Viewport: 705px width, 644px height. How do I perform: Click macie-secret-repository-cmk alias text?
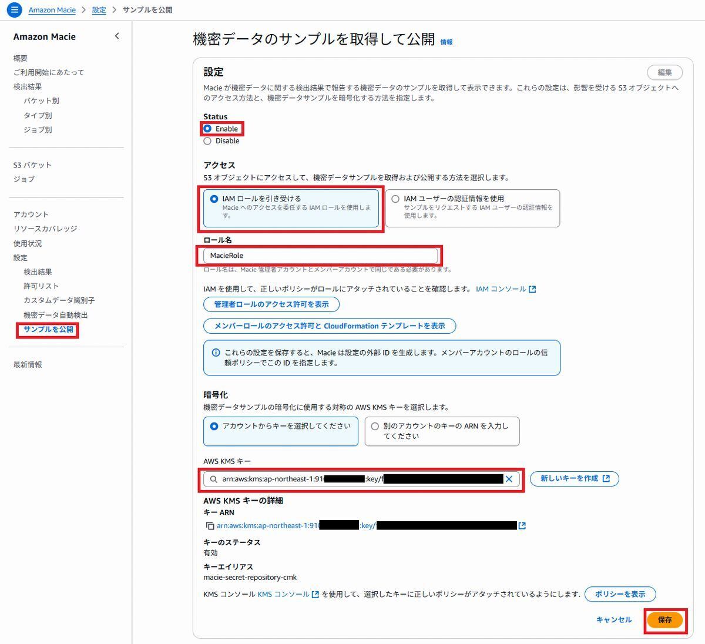point(250,578)
